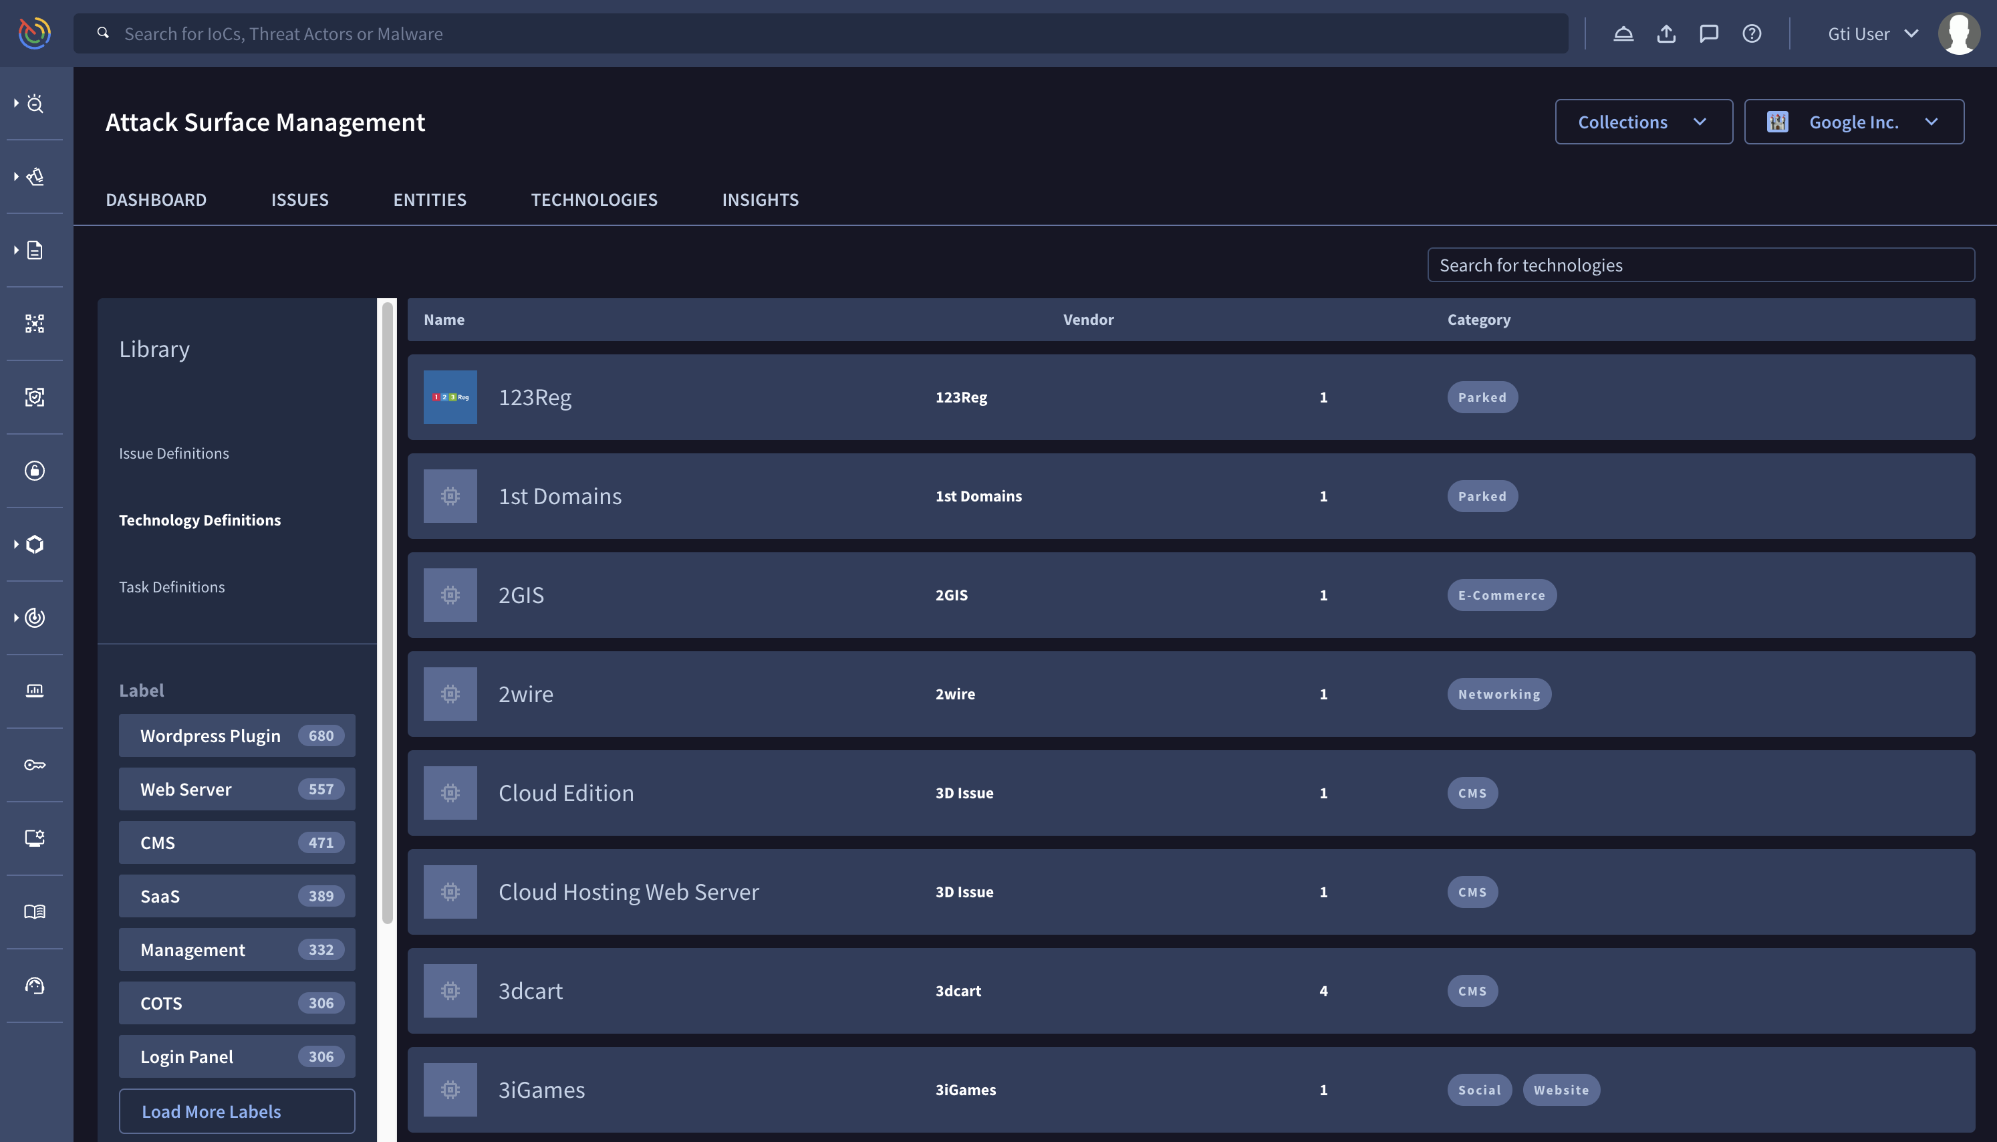This screenshot has width=1997, height=1142.
Task: Switch to the DASHBOARD tab
Action: pyautogui.click(x=156, y=199)
